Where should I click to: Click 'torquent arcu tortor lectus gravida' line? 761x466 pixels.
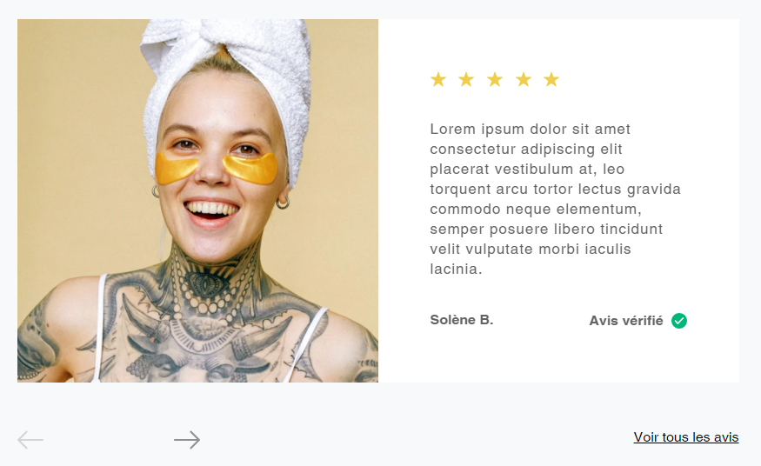(x=555, y=190)
